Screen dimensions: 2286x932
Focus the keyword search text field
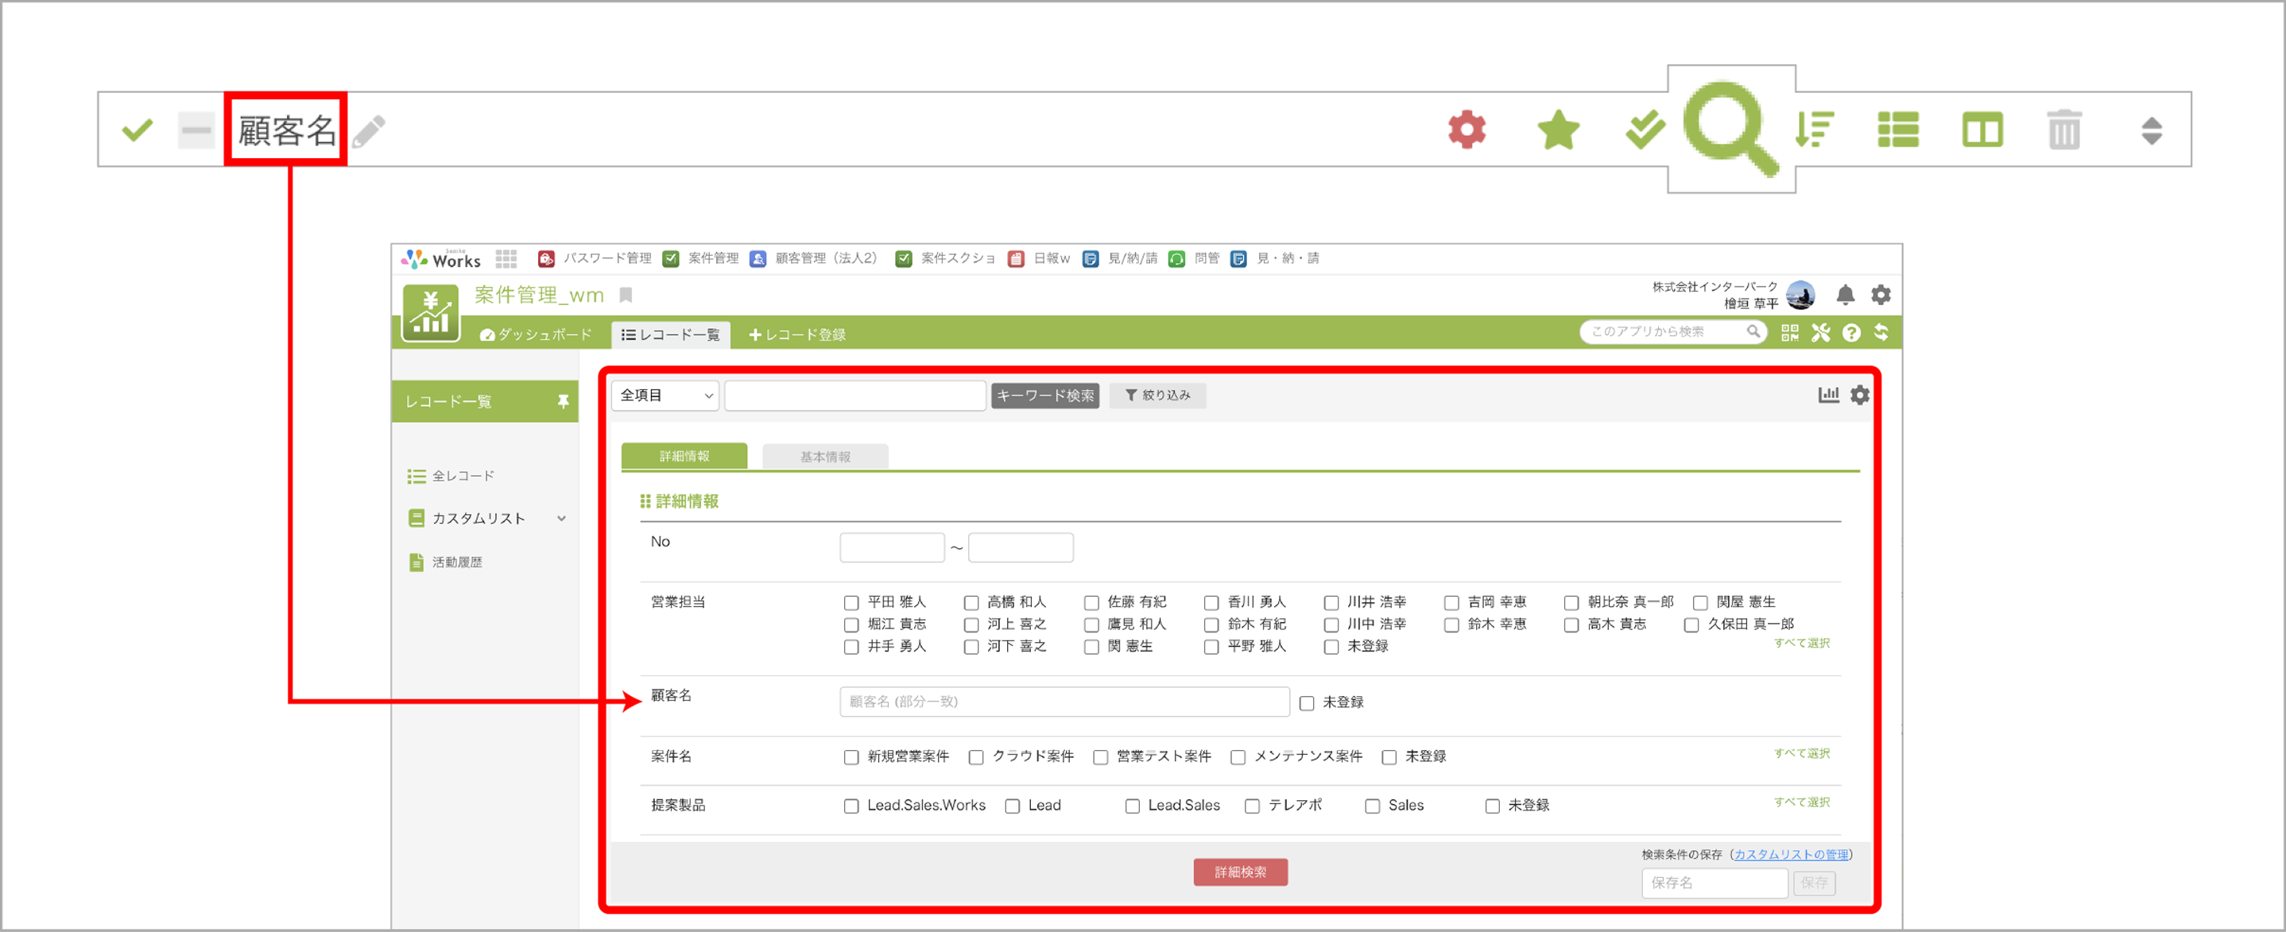(855, 396)
